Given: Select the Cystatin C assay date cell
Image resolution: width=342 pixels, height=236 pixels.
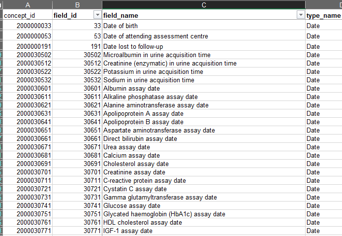Looking at the screenshot, I should click(x=204, y=189).
